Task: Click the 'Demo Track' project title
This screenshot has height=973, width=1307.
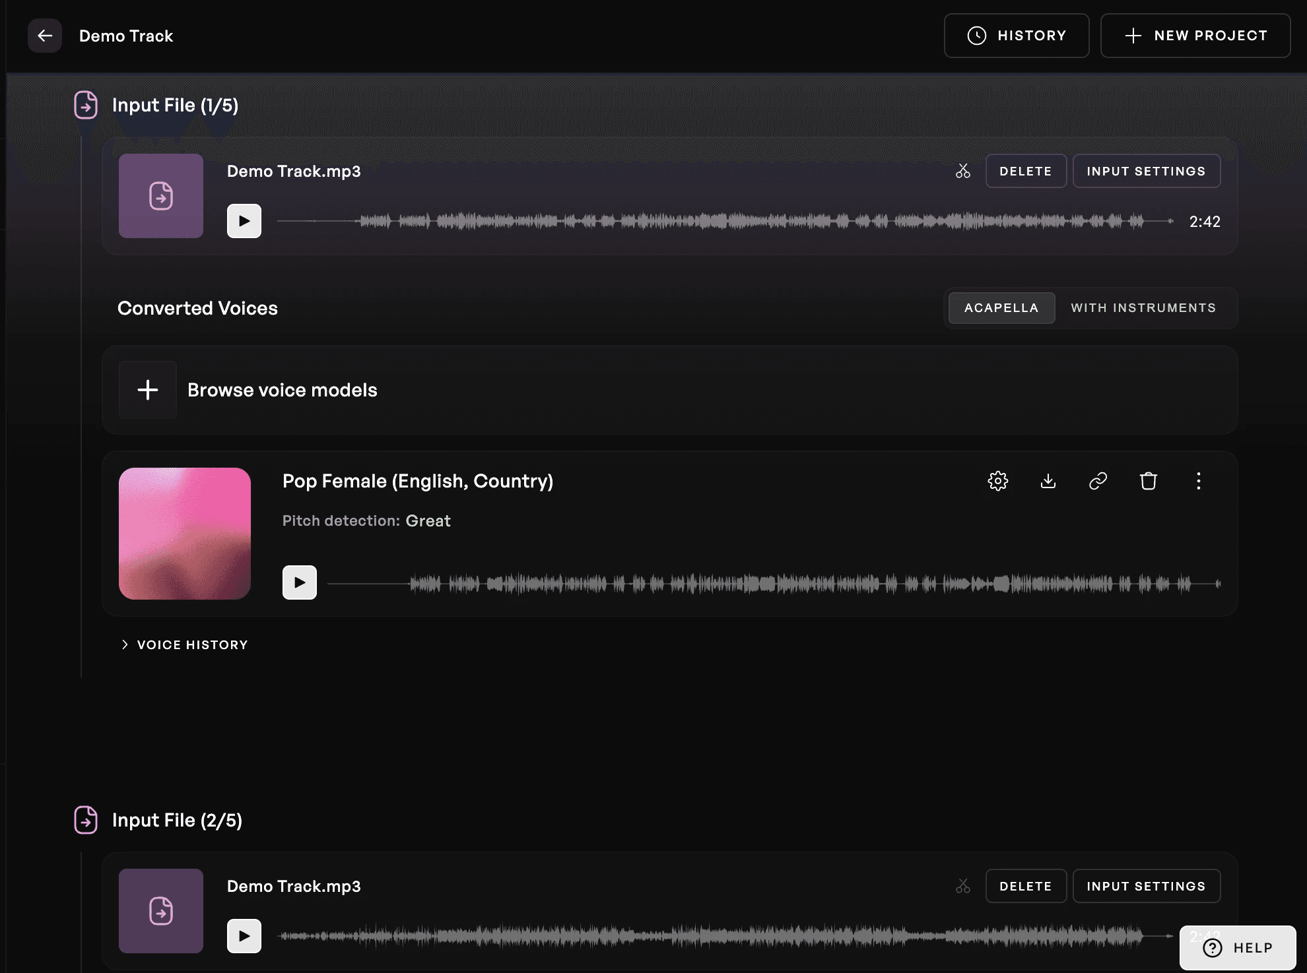Action: pos(126,36)
